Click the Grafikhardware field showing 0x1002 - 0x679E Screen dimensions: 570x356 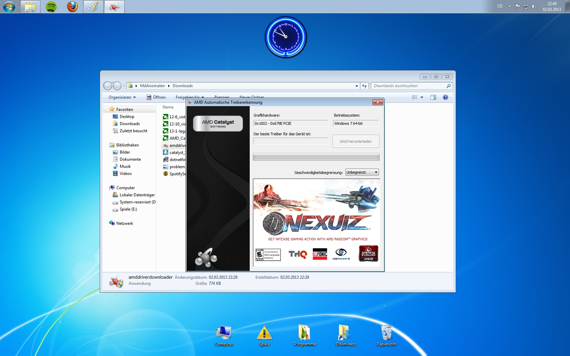point(291,123)
